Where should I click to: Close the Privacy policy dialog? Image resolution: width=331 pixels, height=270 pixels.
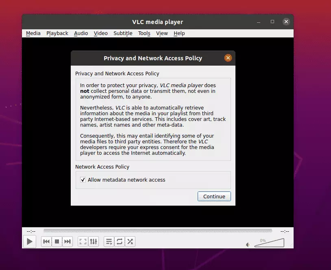(228, 58)
